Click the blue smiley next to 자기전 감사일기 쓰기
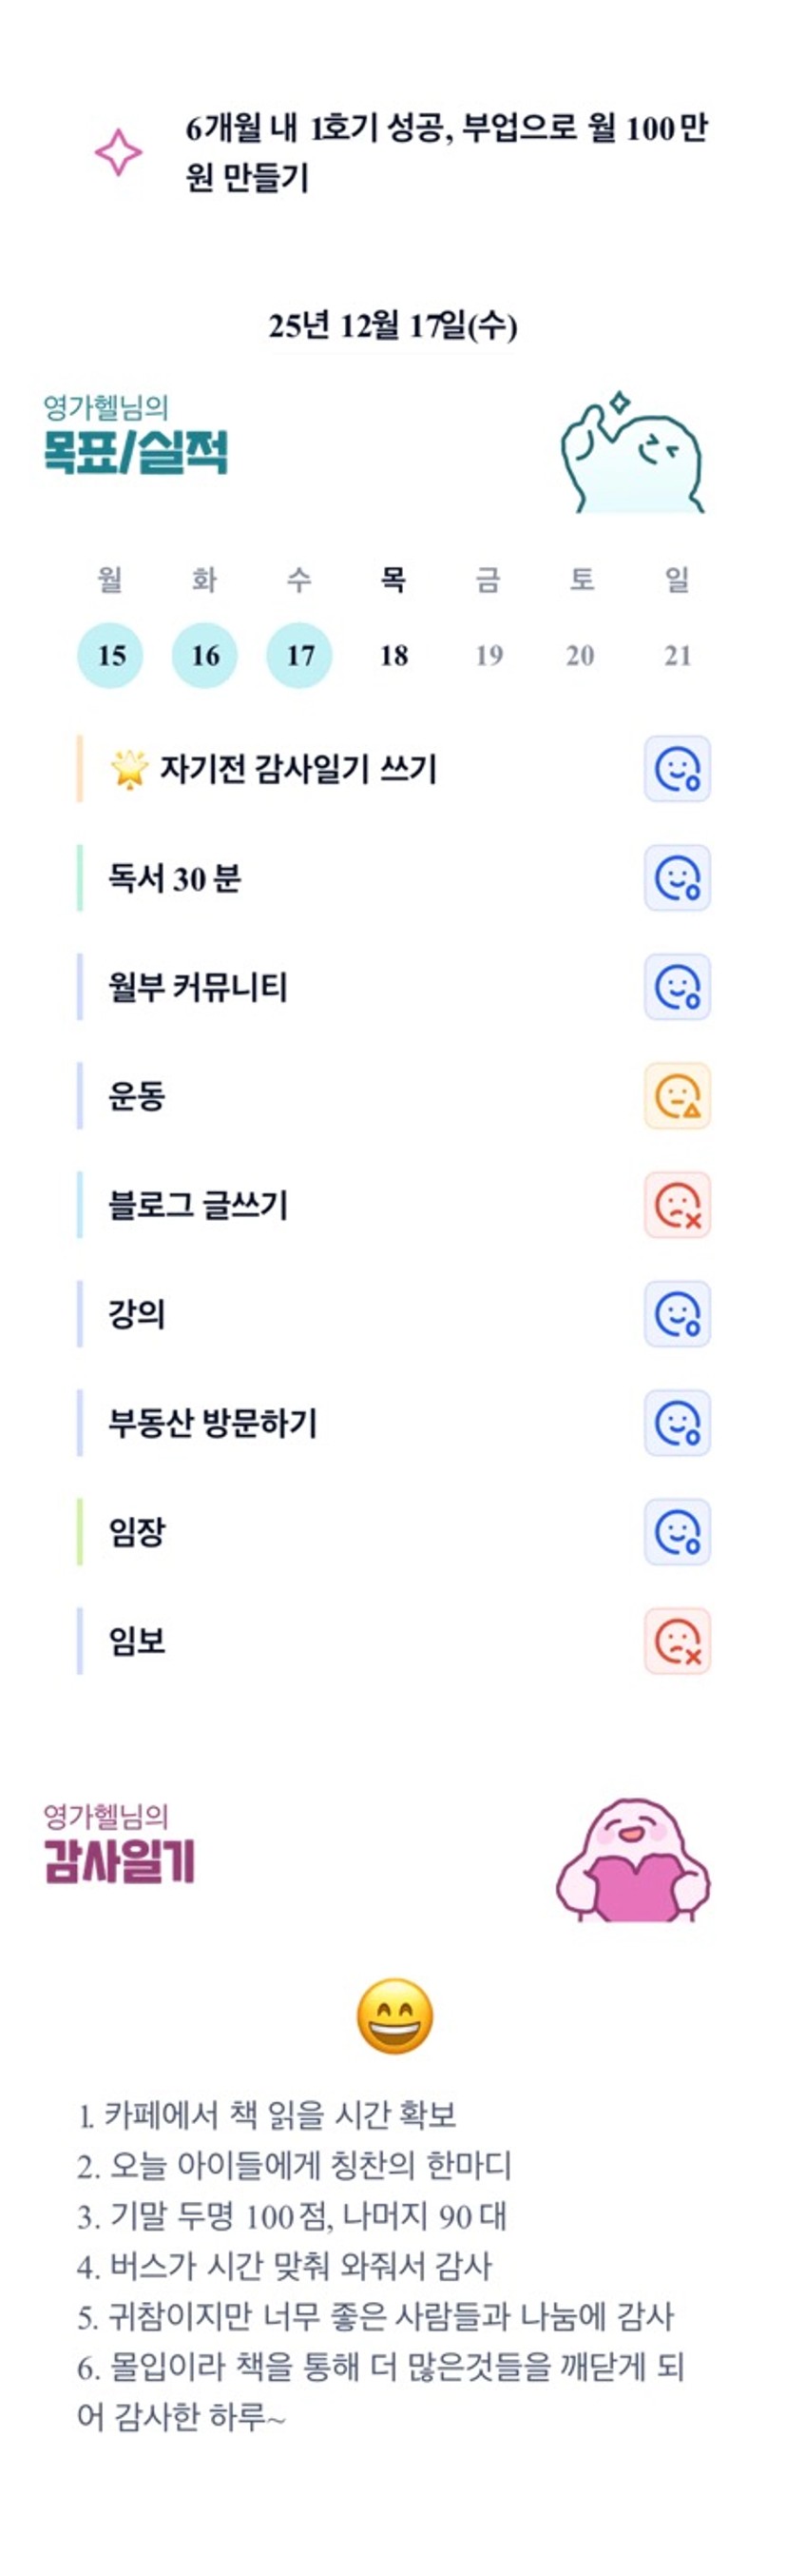786x2576 pixels. 677,769
